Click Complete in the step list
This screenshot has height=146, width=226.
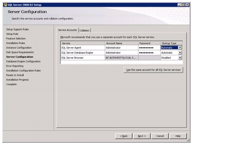(11, 84)
